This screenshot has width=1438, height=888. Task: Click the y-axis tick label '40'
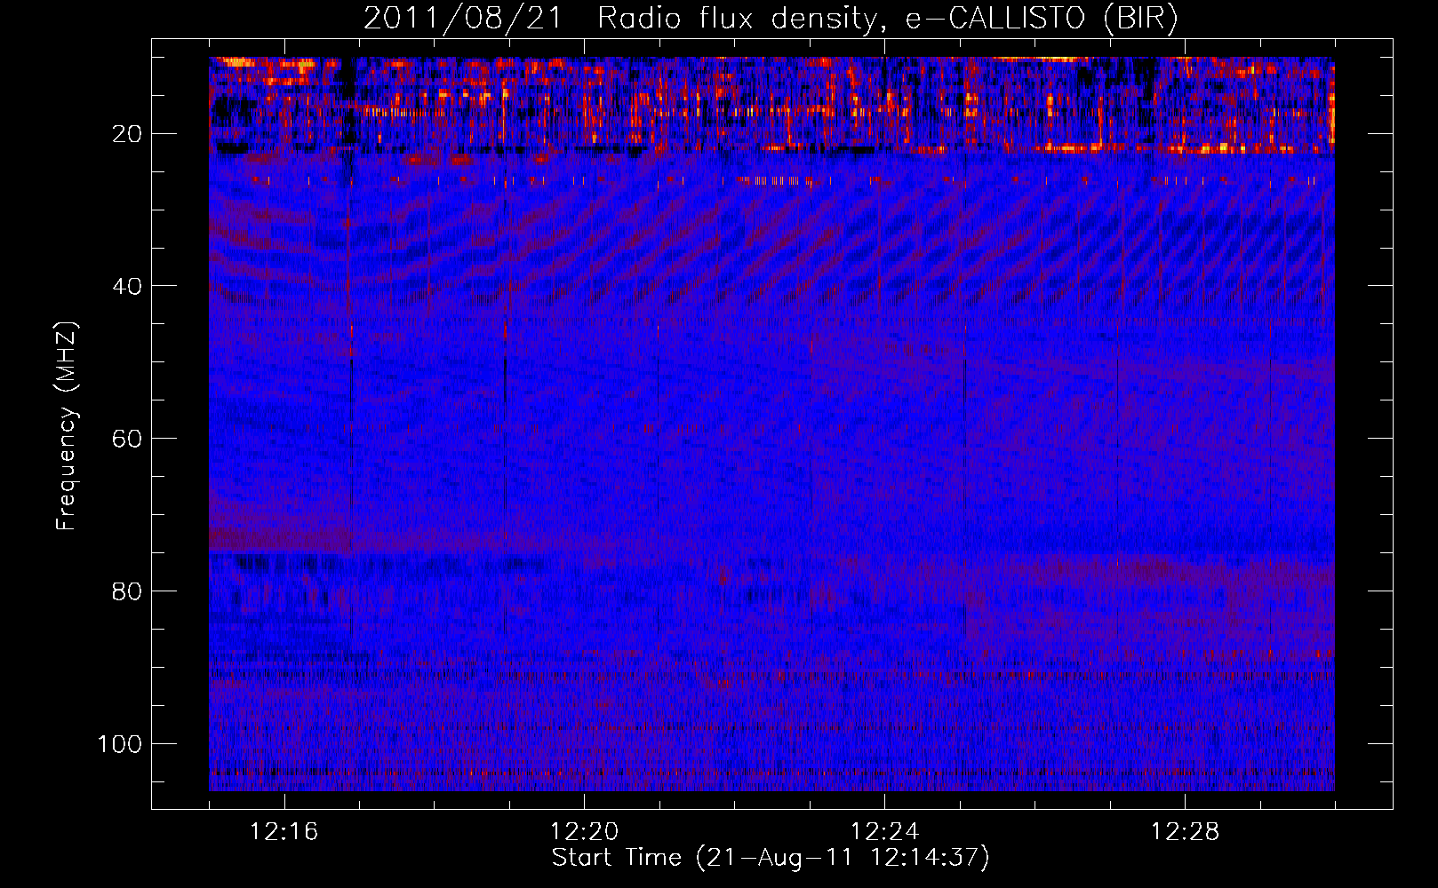(x=127, y=286)
